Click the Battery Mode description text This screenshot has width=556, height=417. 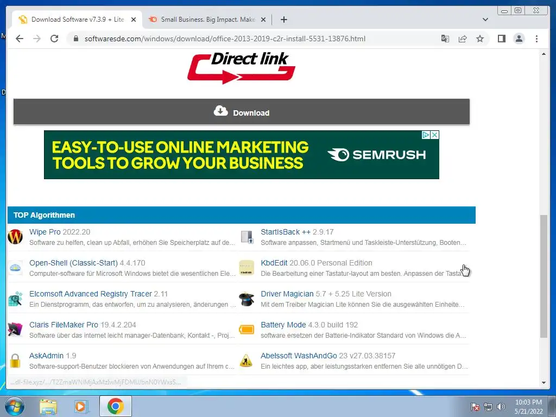click(363, 335)
